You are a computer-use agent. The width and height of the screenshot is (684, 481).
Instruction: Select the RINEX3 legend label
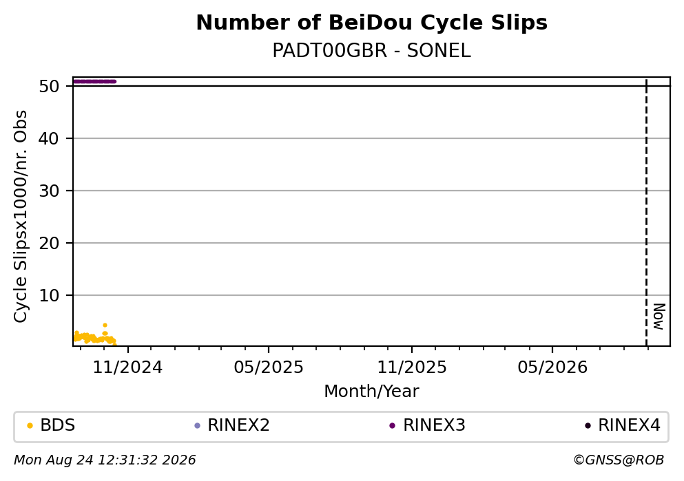pos(434,425)
